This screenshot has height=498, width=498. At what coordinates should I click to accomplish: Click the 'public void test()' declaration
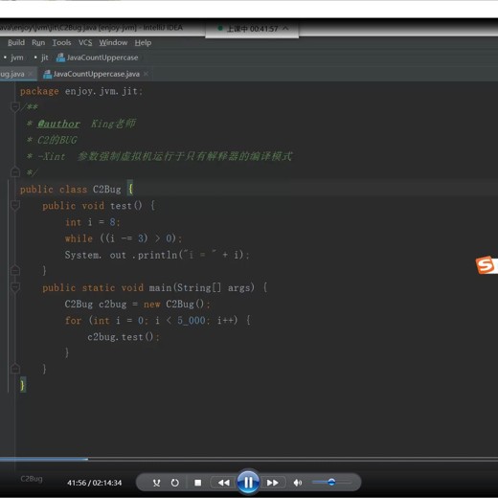[99, 206]
